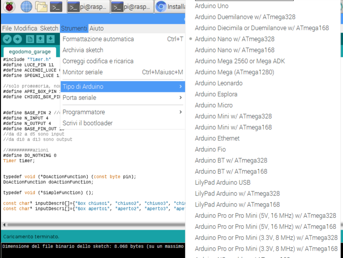Select Arduino Diecimila or Duemilanove w/ ATmega168
The image size is (343, 258).
[263, 28]
